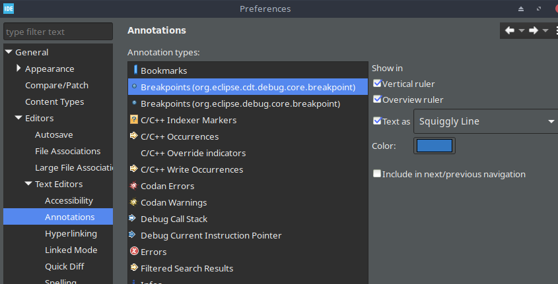
Task: Select C/C++ Indexer Markers row
Action: pos(248,120)
